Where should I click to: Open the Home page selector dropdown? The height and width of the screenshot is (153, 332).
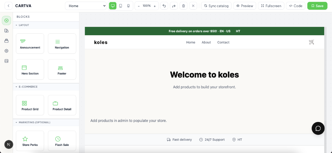pos(86,6)
